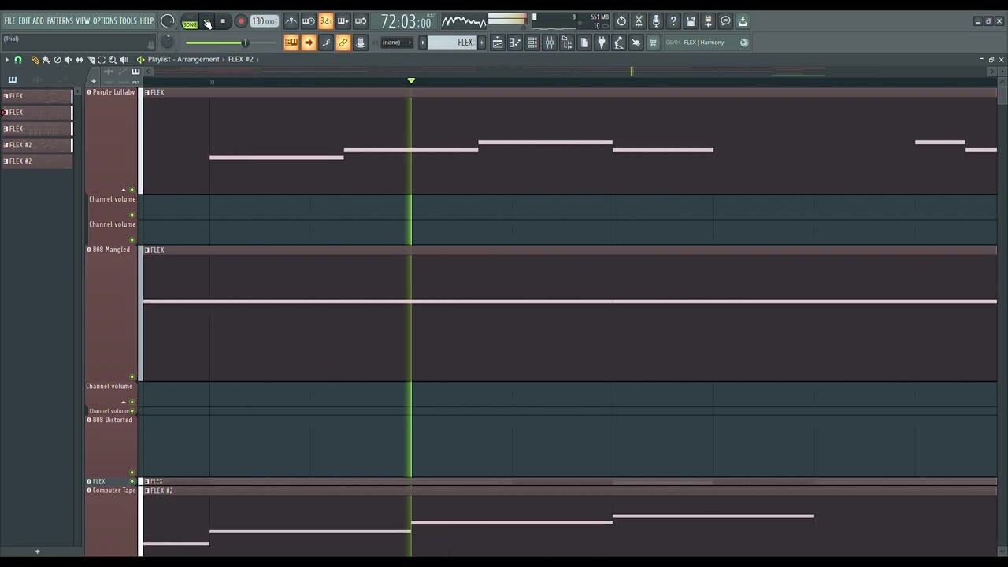Click the stamp multilink controllers icon
This screenshot has height=567, width=1008.
(x=361, y=43)
